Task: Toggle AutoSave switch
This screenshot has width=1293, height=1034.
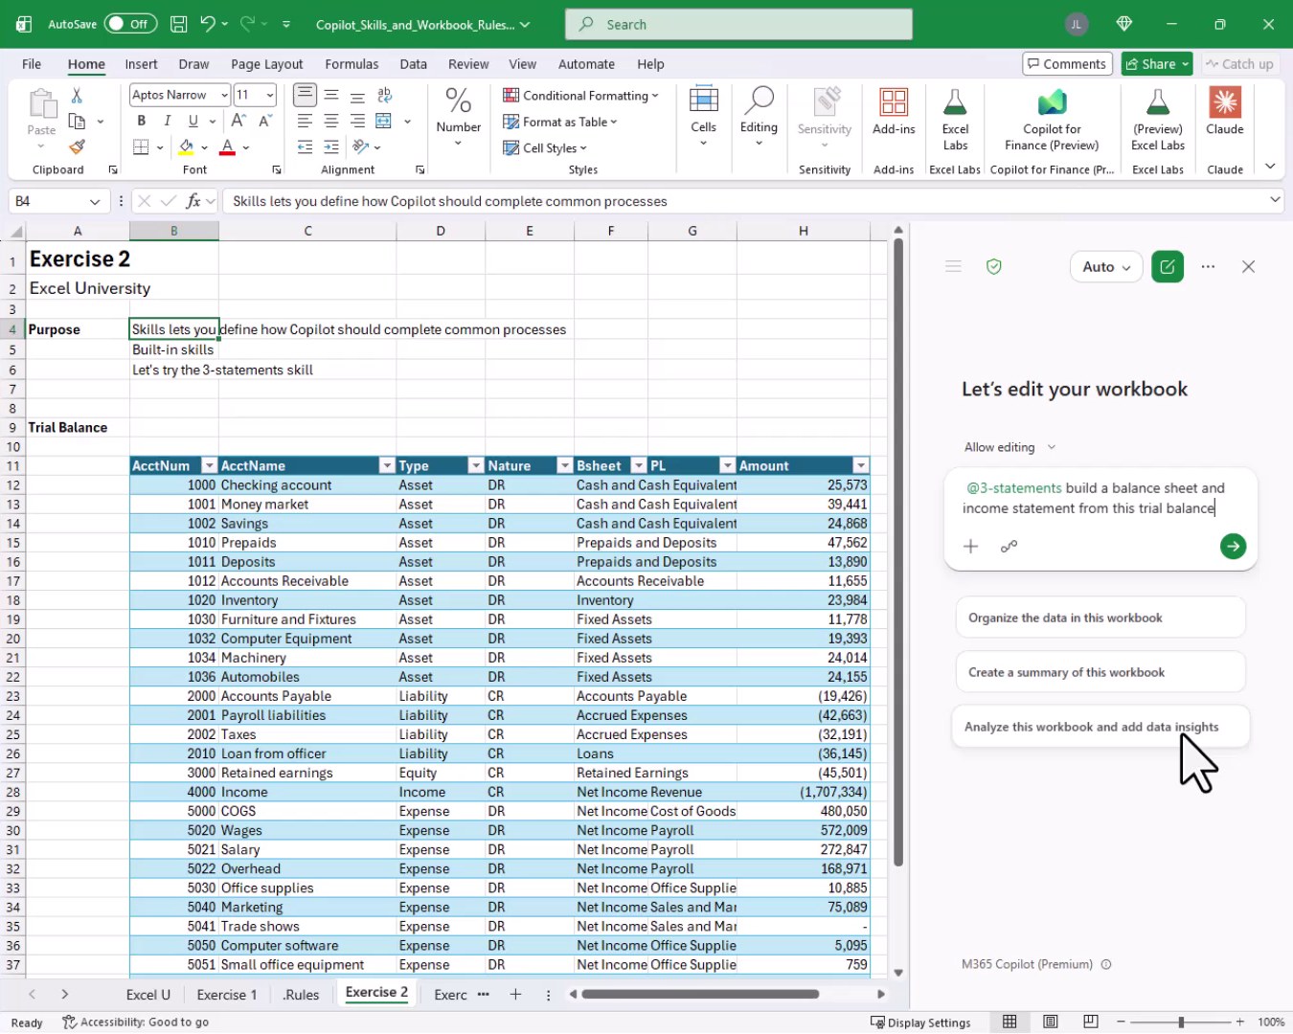Action: 130,24
